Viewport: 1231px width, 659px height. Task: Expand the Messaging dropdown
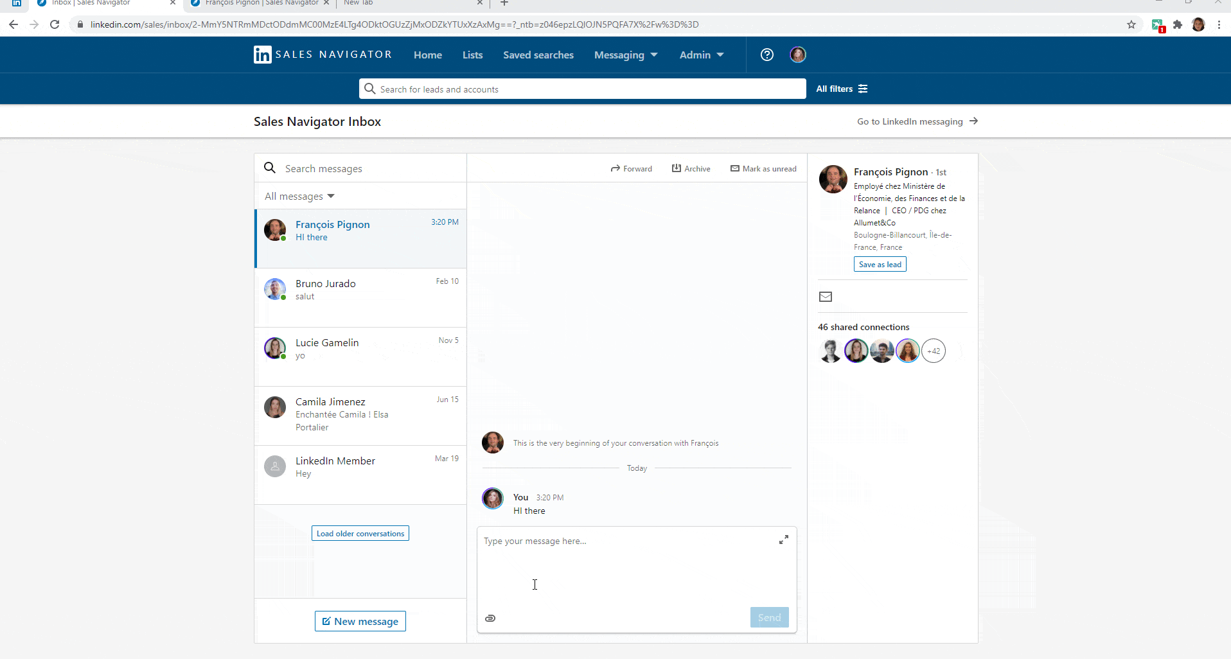(x=626, y=55)
